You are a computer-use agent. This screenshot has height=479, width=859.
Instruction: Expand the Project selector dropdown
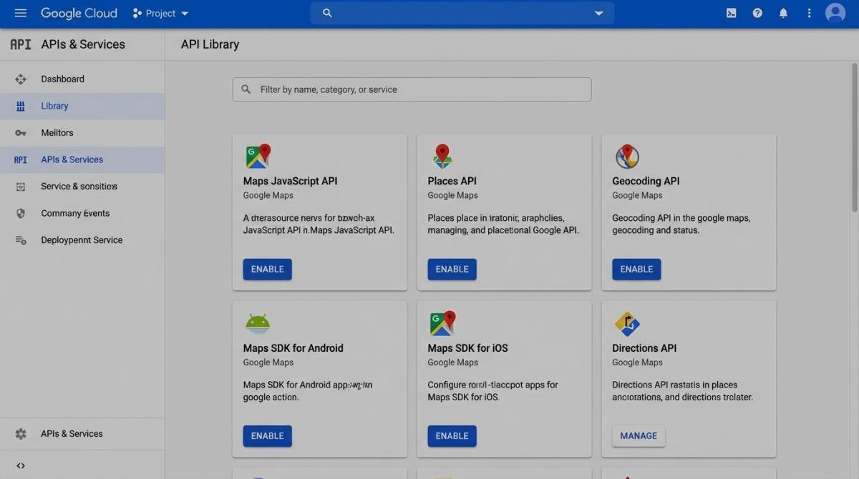(160, 14)
